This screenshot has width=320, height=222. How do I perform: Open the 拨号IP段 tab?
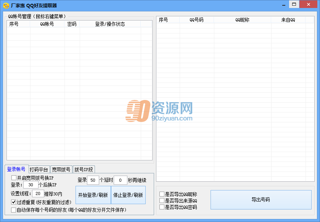84,169
